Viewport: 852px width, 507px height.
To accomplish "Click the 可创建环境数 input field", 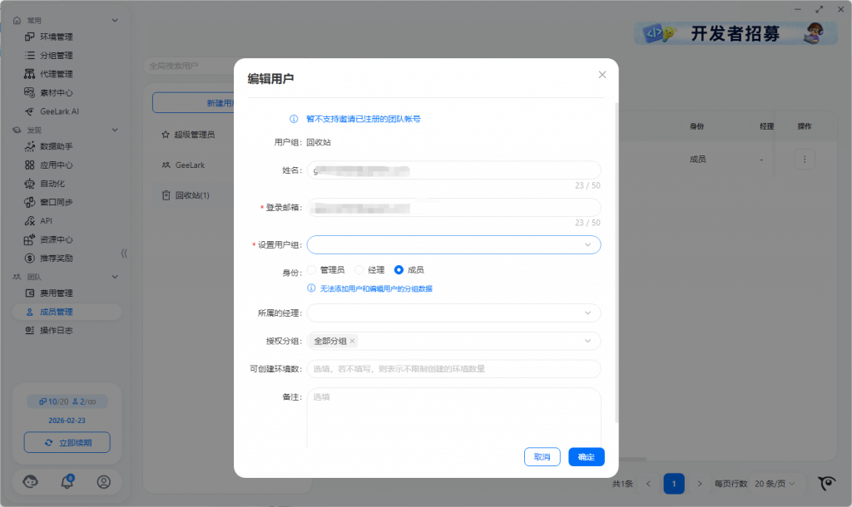I will point(453,368).
